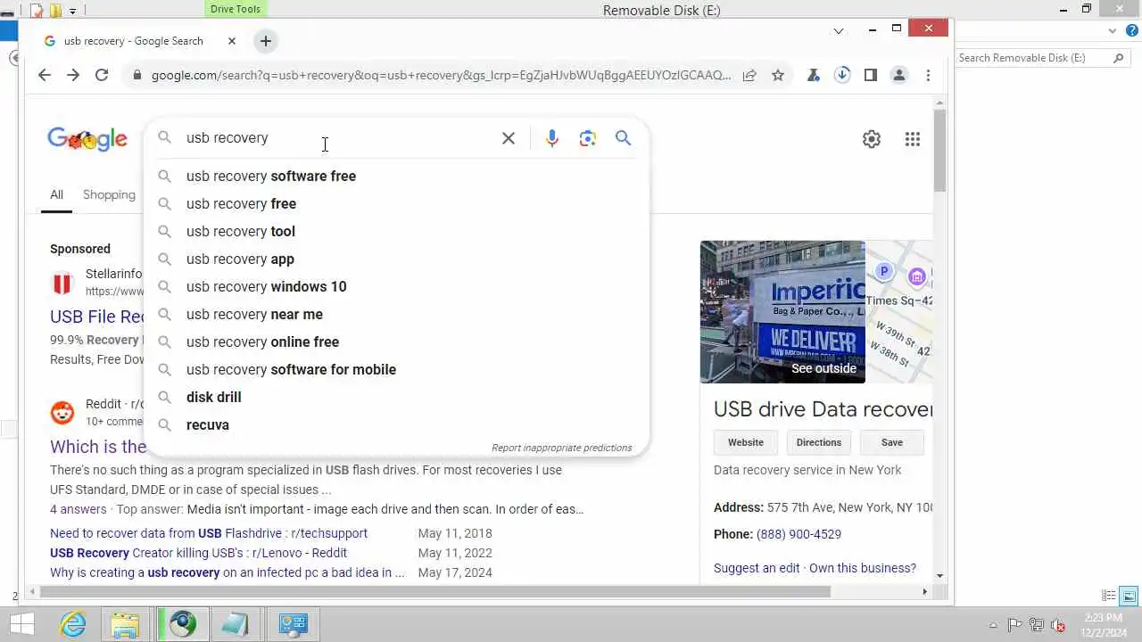Viewport: 1142px width, 642px height.
Task: Click the 4 answers link
Action: click(79, 509)
